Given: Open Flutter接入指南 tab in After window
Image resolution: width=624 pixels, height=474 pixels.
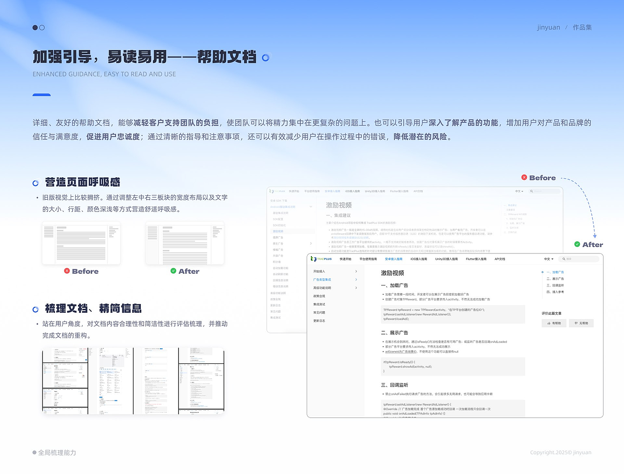Looking at the screenshot, I should (x=476, y=259).
